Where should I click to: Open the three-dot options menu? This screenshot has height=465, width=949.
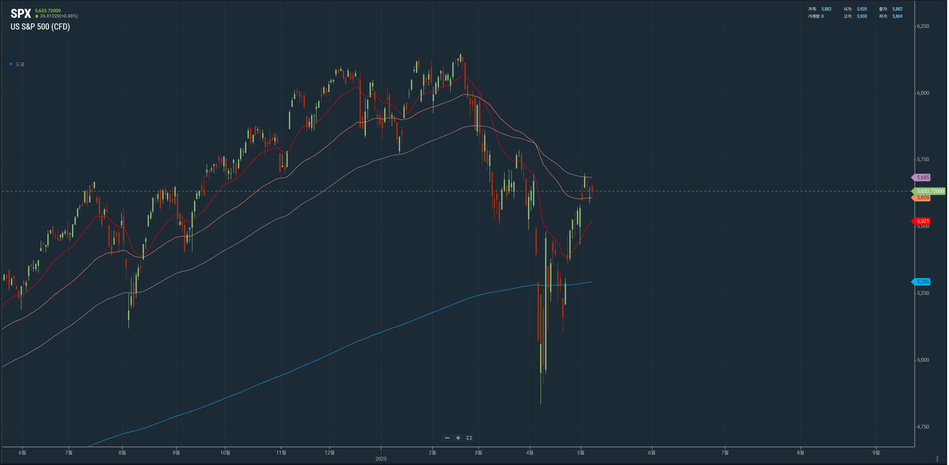[937, 459]
